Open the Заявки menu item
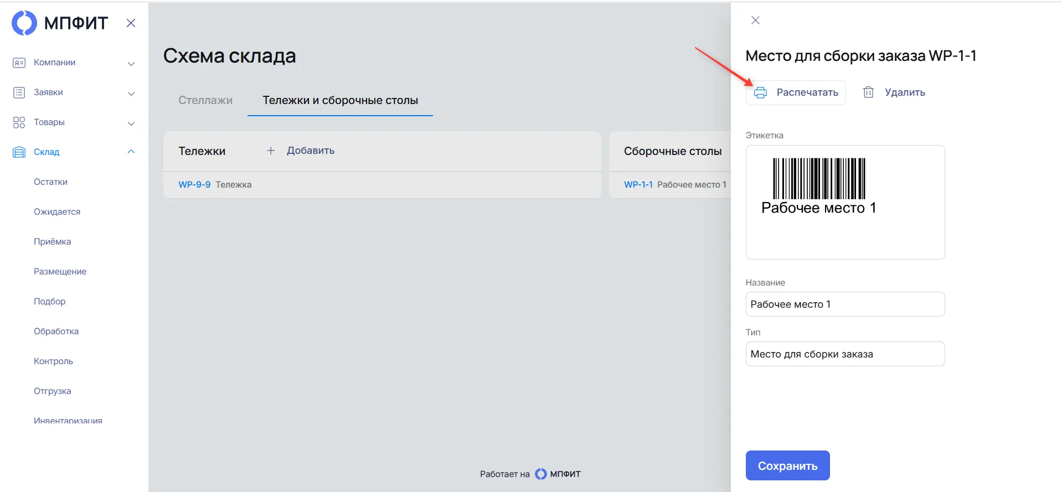 (48, 92)
